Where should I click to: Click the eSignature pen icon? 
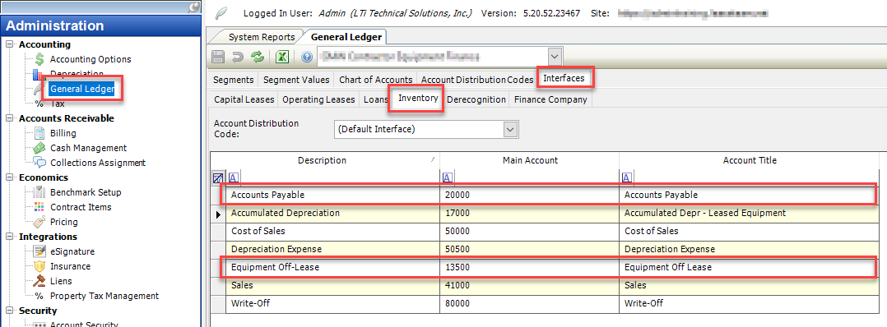[x=39, y=251]
